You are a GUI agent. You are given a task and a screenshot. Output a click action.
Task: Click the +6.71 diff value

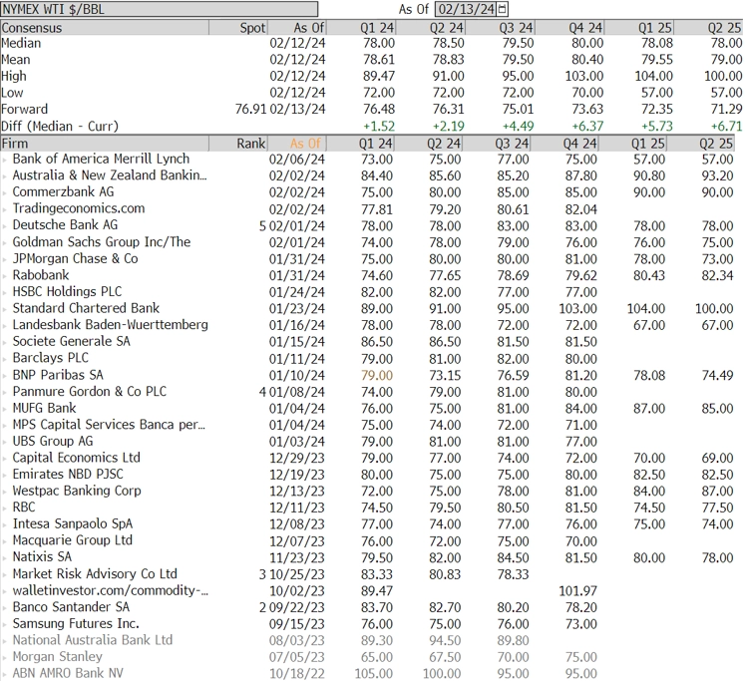tap(726, 127)
